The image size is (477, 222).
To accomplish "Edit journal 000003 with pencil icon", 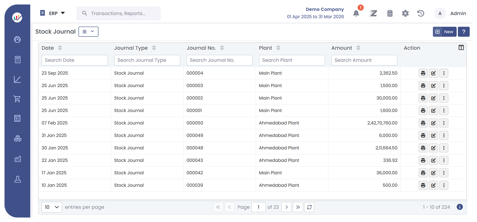I will click(x=433, y=86).
